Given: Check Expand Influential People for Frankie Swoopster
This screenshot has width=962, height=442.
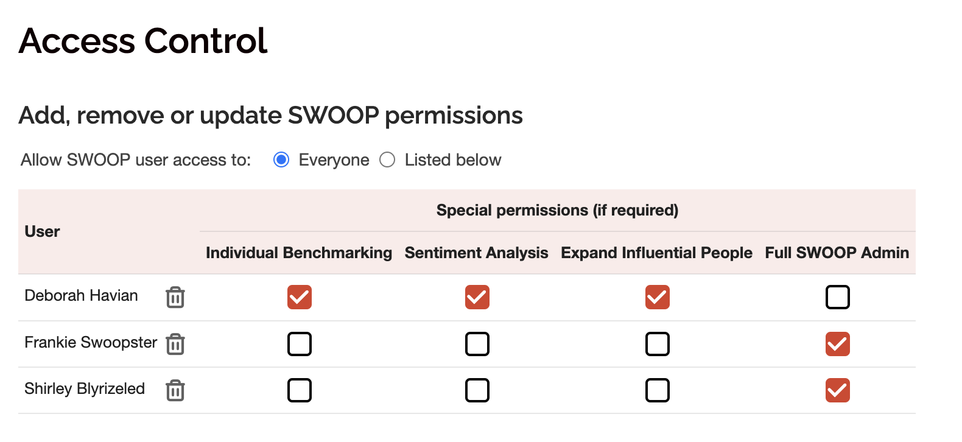Looking at the screenshot, I should click(657, 344).
